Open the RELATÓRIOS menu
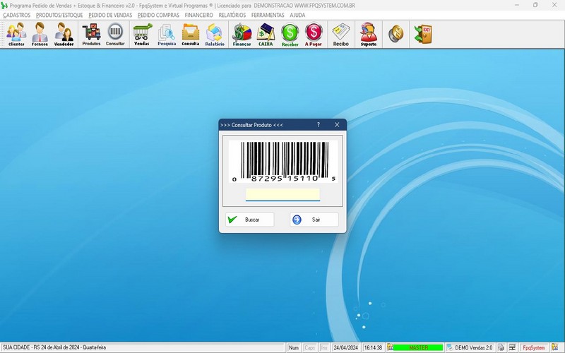The height and width of the screenshot is (353, 565). [x=232, y=15]
